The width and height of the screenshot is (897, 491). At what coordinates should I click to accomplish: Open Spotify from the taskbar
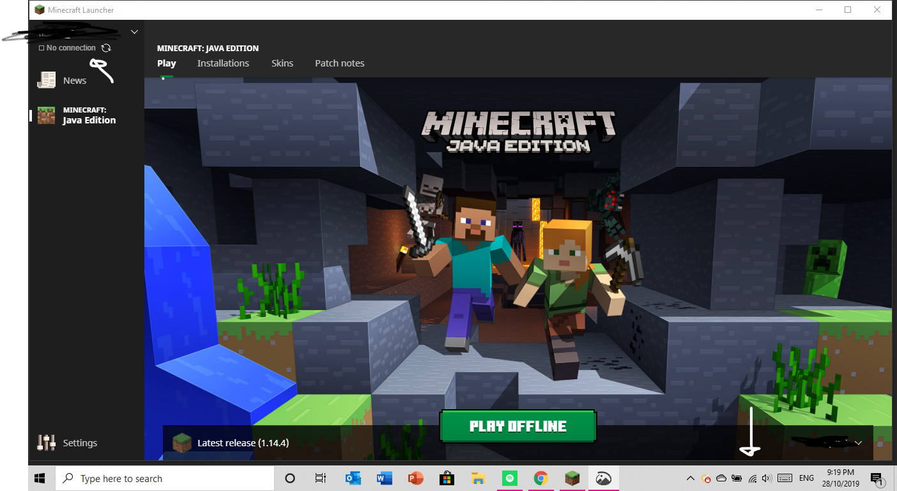509,478
